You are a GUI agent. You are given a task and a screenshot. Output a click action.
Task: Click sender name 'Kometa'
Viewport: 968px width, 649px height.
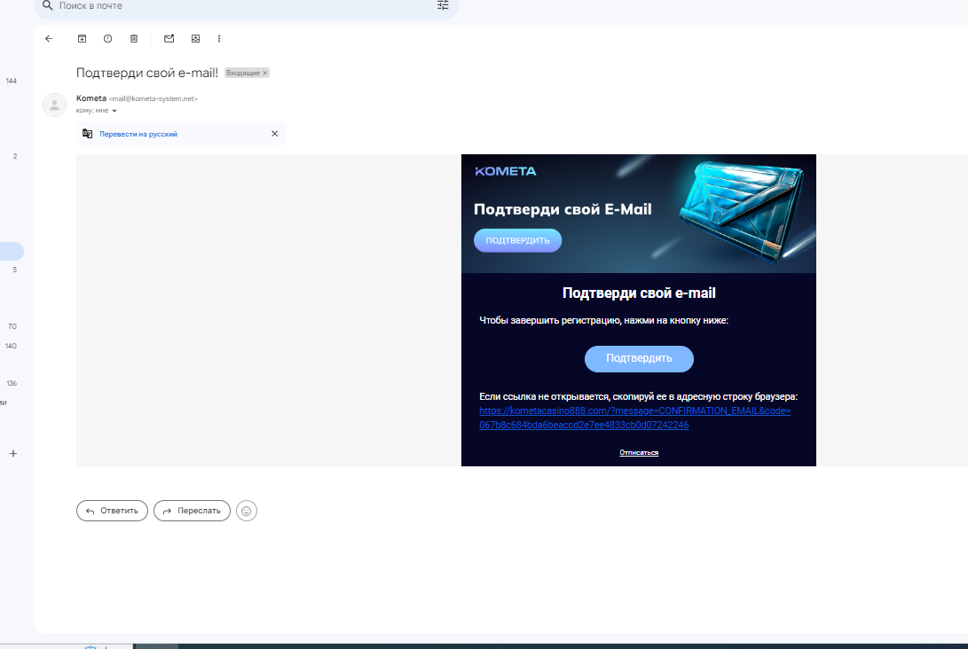click(x=91, y=98)
